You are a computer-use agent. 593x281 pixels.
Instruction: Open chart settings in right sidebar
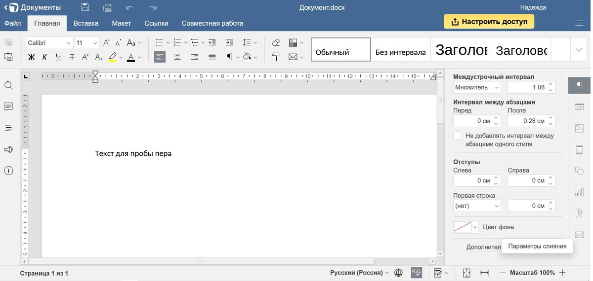point(579,192)
